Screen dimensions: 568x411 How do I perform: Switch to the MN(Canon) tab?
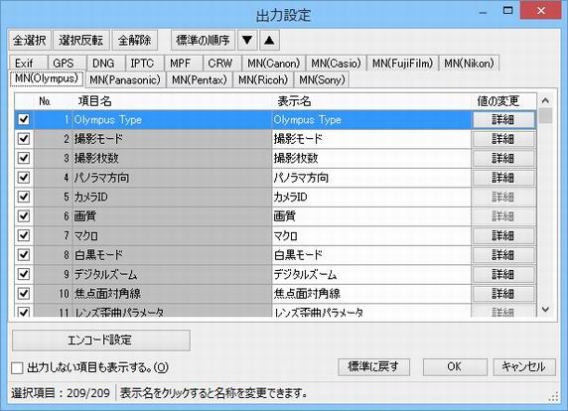(274, 64)
